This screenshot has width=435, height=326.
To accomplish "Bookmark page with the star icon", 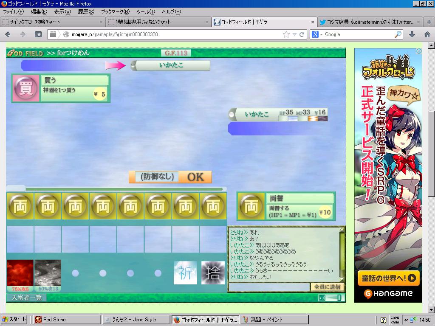I will [286, 34].
